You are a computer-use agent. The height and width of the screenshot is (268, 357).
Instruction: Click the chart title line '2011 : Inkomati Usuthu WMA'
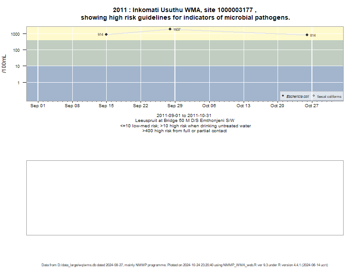point(185,10)
